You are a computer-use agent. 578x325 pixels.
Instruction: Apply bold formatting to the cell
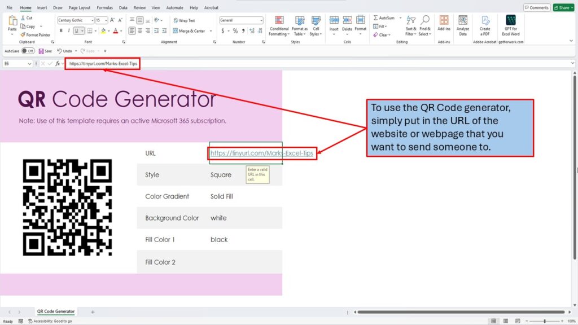(x=62, y=31)
